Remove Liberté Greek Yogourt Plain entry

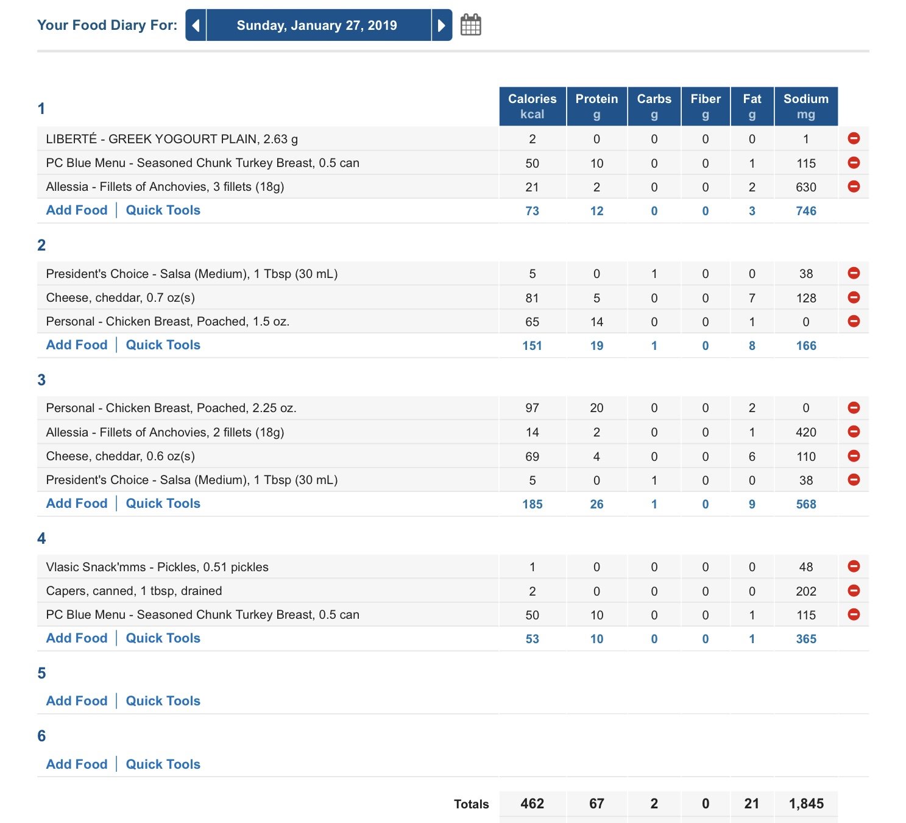(x=854, y=138)
